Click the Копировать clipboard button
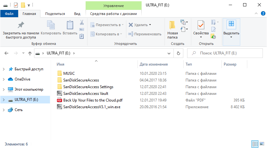267x148 pixels. (51, 28)
